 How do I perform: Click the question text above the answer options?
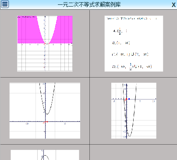pos(132,18)
